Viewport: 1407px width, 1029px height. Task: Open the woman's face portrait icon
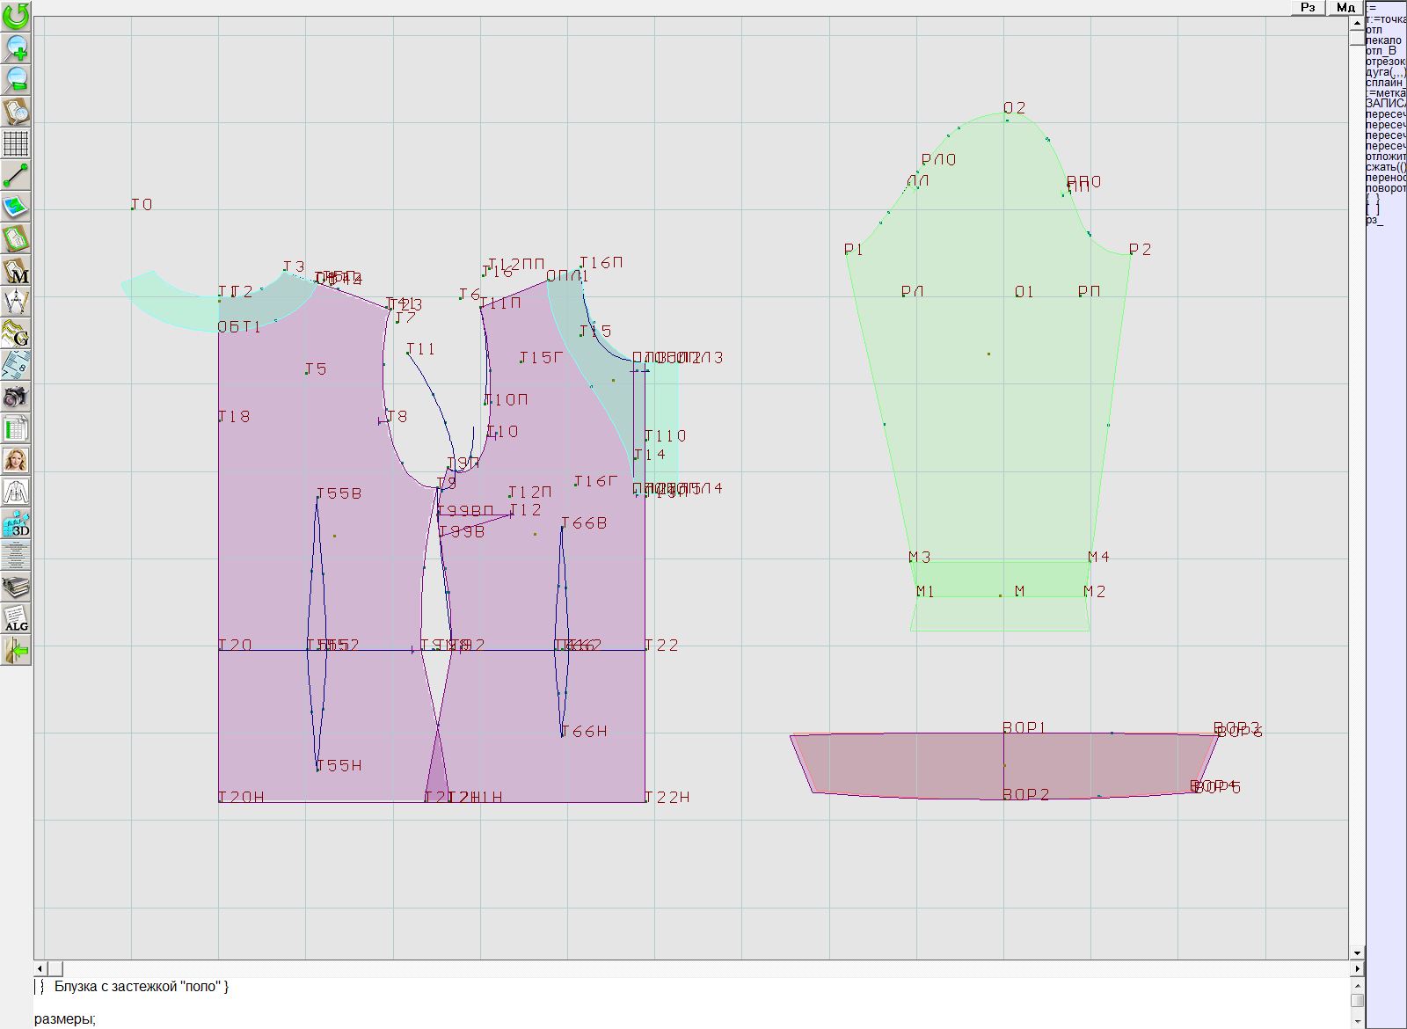16,460
